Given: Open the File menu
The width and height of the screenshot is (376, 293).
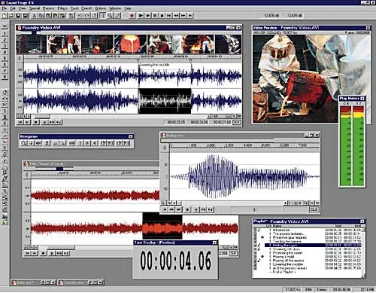Looking at the screenshot, I should pyautogui.click(x=4, y=8).
